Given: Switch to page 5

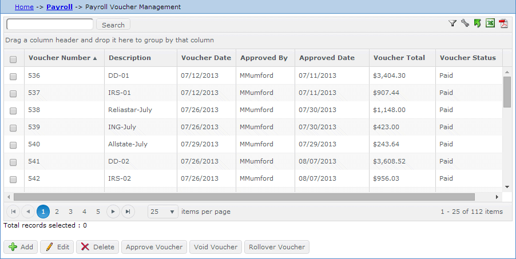Looking at the screenshot, I should click(98, 212).
